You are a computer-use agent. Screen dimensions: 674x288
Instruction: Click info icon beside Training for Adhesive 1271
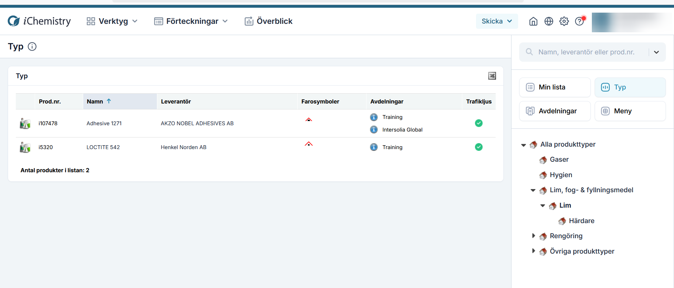[374, 117]
